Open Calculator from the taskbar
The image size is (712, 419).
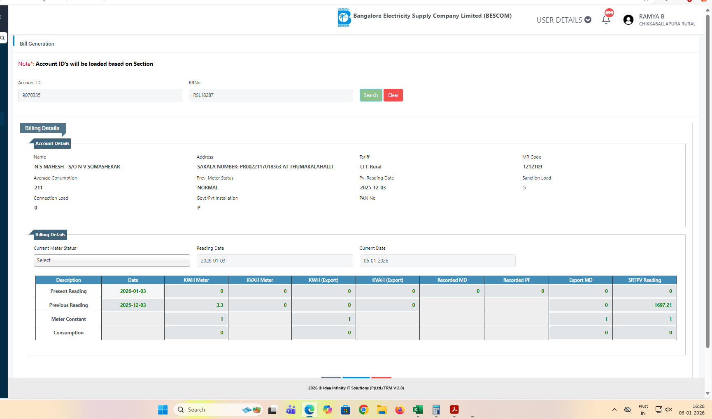click(x=436, y=410)
